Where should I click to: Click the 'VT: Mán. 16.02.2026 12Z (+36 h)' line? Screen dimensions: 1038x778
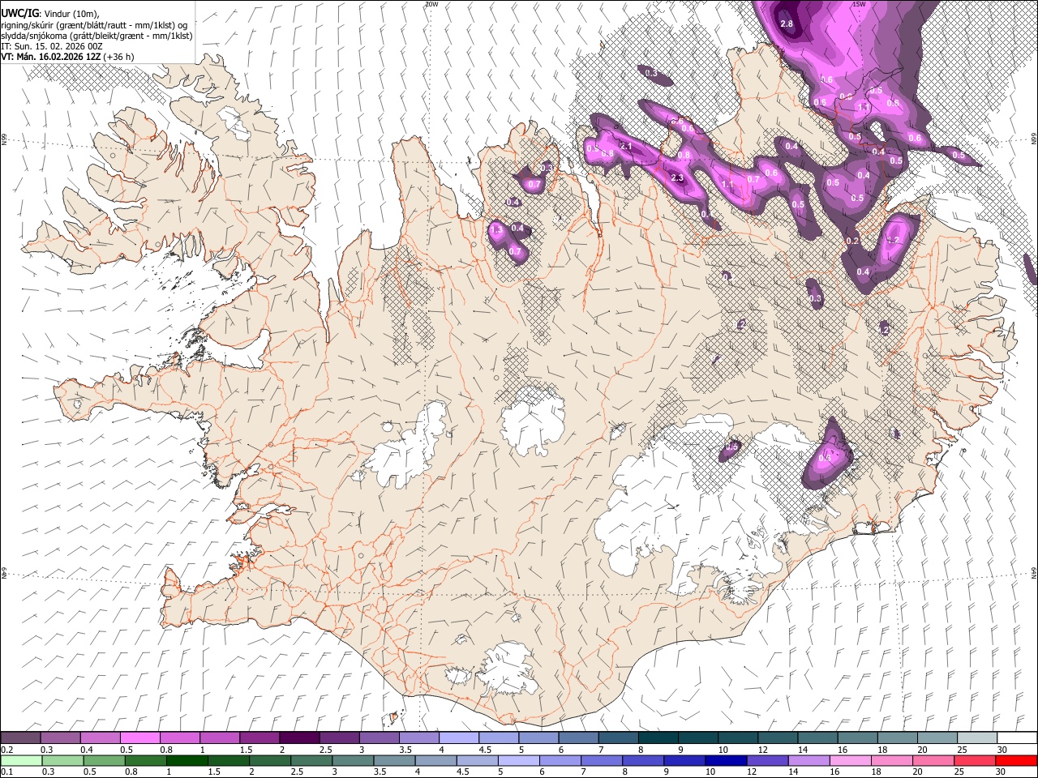click(x=67, y=57)
